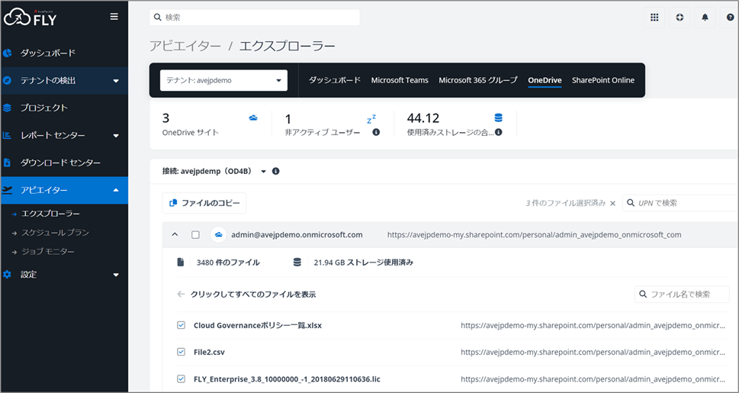Click the OneDrive cloud icon in the stats card
739x393 pixels.
(x=253, y=118)
